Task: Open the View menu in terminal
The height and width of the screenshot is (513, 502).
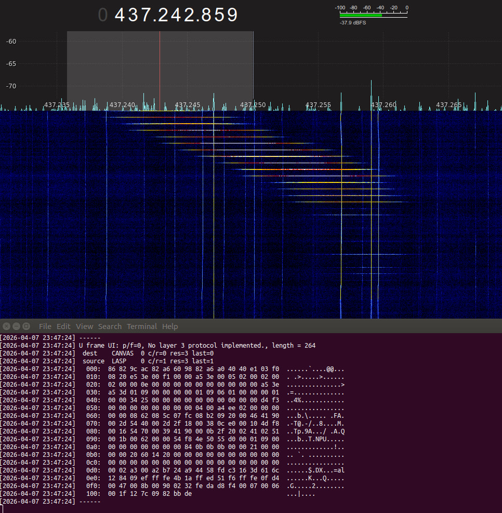Action: pyautogui.click(x=84, y=326)
